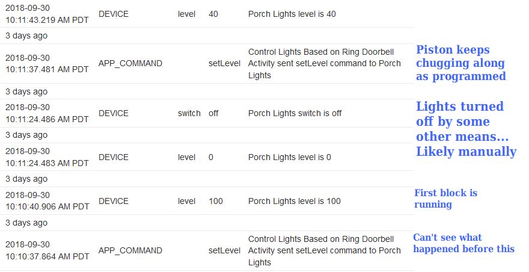Click setLevel in the 10:11:37 row
The height and width of the screenshot is (272, 529).
pyautogui.click(x=224, y=63)
